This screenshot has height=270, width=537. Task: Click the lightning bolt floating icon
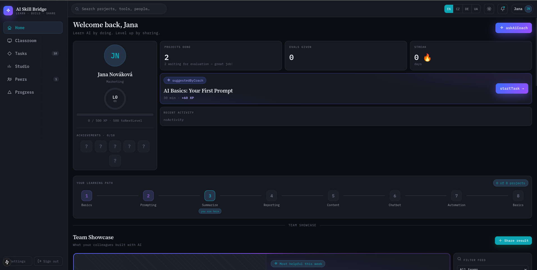(x=7, y=262)
